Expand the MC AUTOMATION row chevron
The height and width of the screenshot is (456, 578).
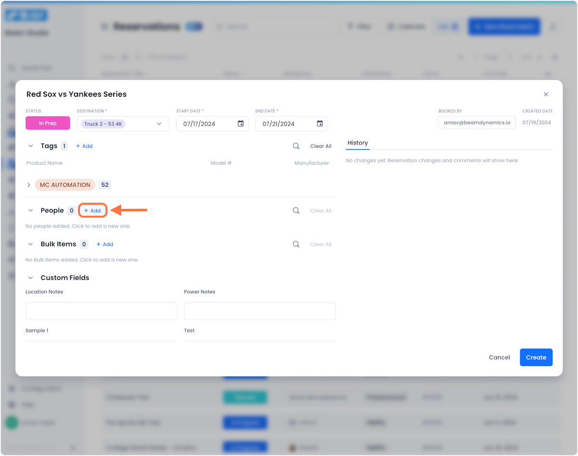point(29,185)
